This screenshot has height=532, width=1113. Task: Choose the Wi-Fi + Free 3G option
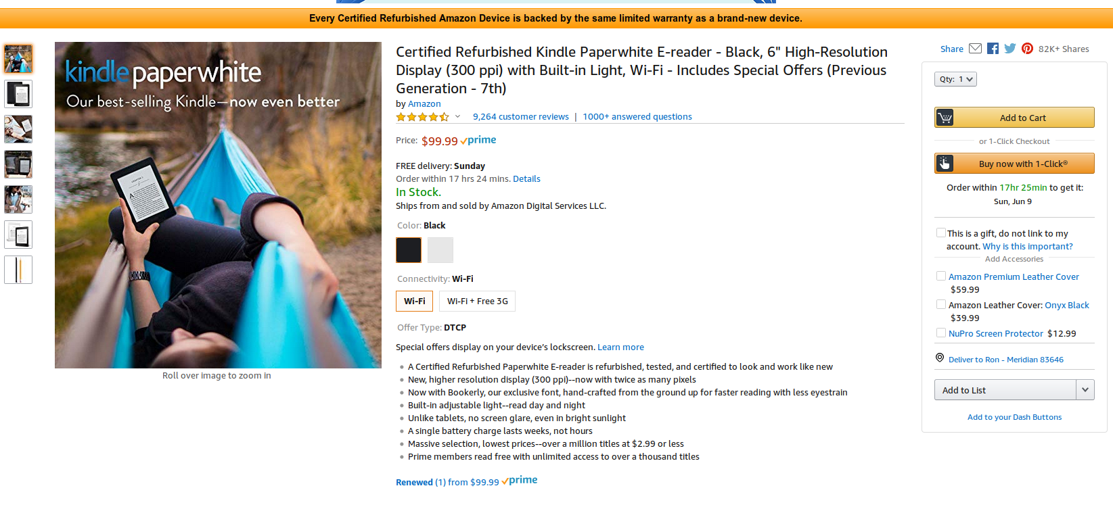(477, 301)
